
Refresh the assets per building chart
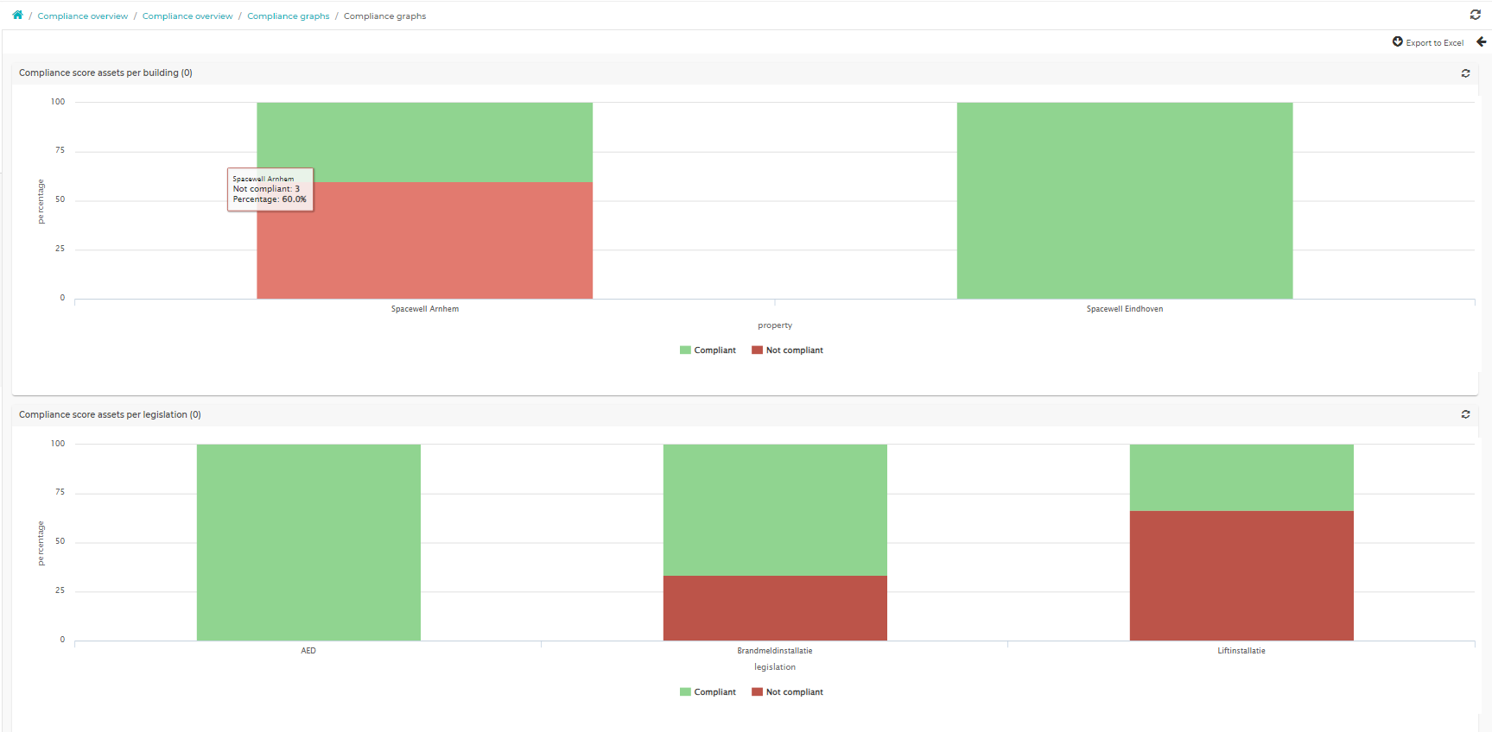tap(1466, 73)
